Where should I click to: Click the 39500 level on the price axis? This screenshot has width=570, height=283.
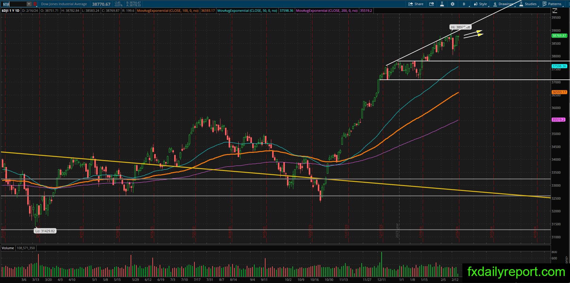[x=556, y=18]
